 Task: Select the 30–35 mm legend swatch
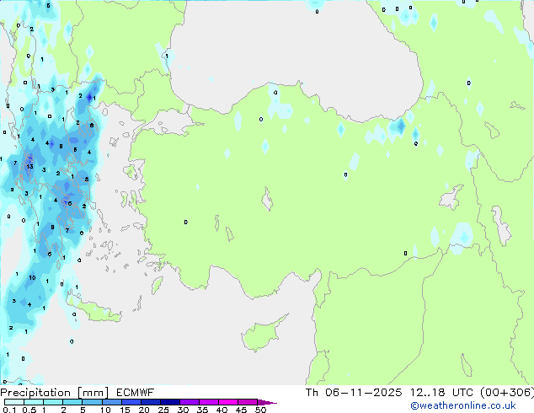[x=190, y=402]
